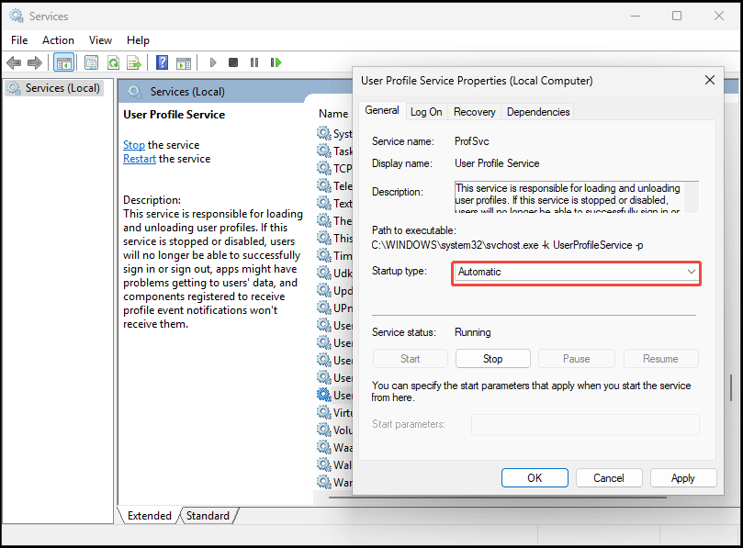The height and width of the screenshot is (548, 743).
Task: Click the Stop link for the service
Action: click(134, 145)
